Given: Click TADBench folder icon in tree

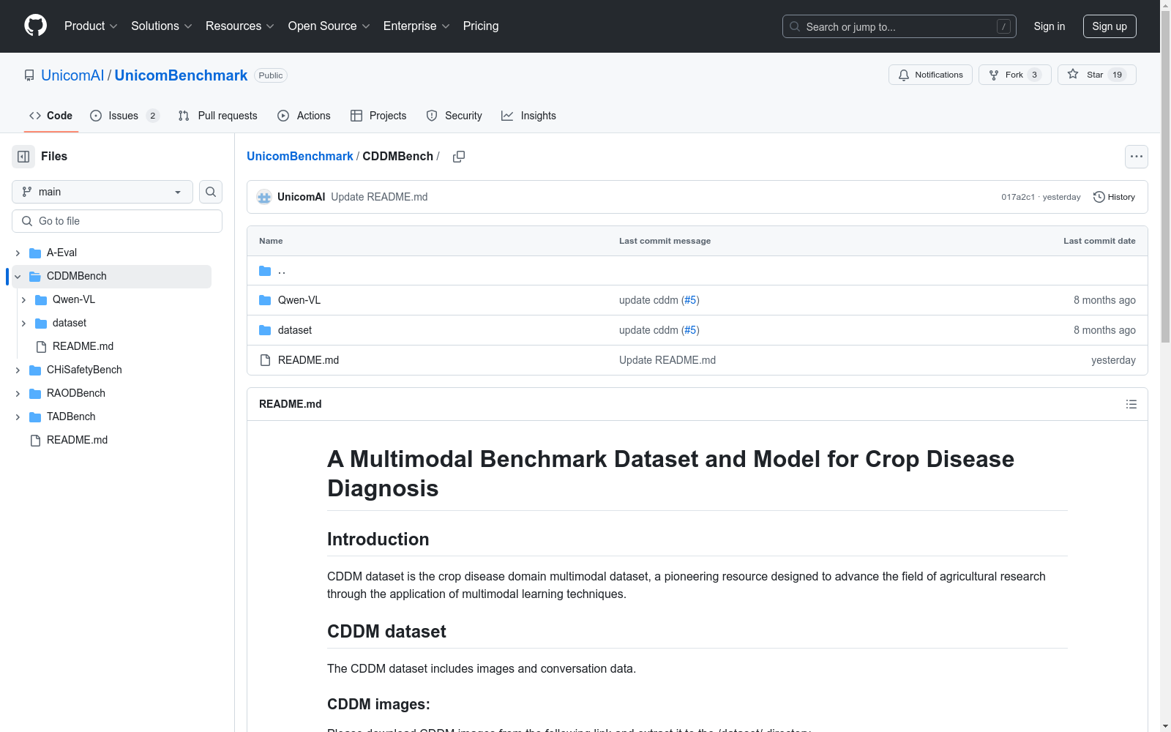Looking at the screenshot, I should (x=35, y=417).
